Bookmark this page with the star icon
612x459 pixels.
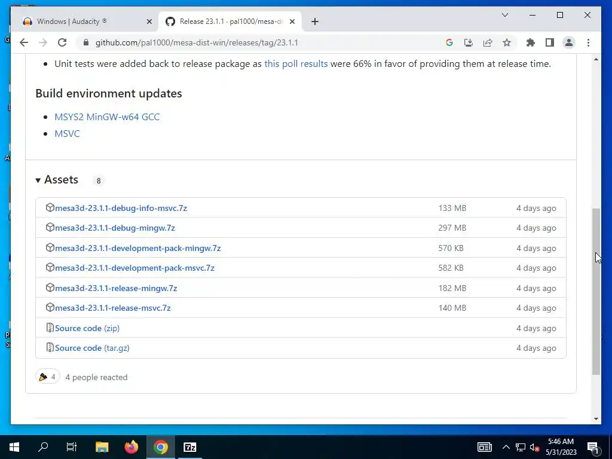(507, 42)
